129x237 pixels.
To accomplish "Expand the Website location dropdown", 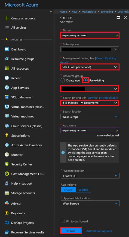I will [x=90, y=176].
